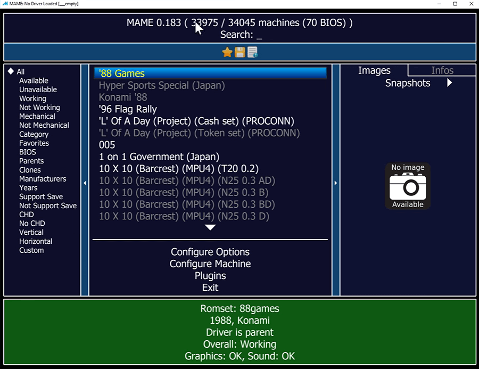Image resolution: width=479 pixels, height=369 pixels.
Task: Click the Search field
Action: (241, 35)
